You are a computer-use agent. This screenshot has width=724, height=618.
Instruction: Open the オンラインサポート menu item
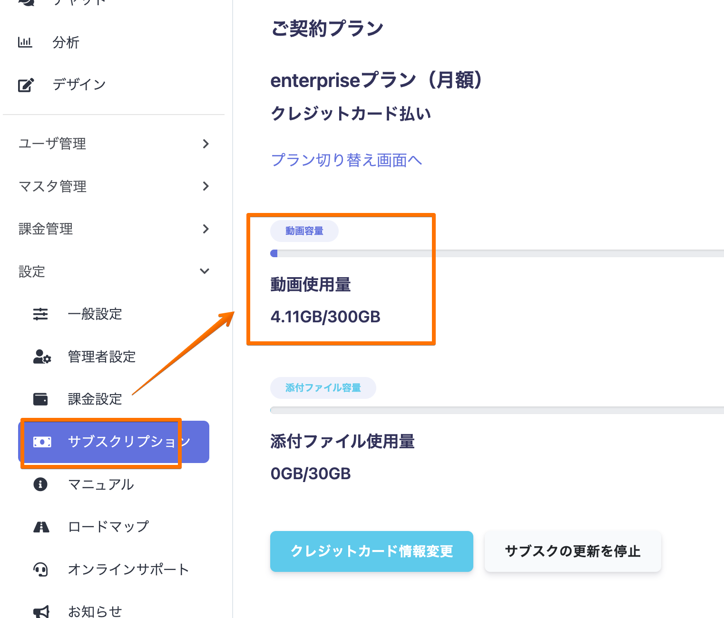[x=128, y=569]
